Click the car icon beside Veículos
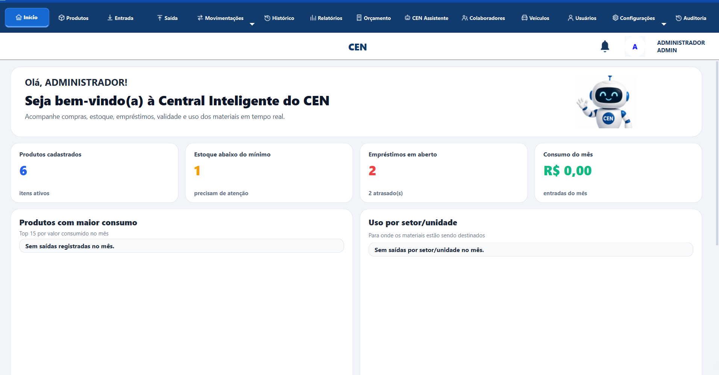 tap(525, 18)
